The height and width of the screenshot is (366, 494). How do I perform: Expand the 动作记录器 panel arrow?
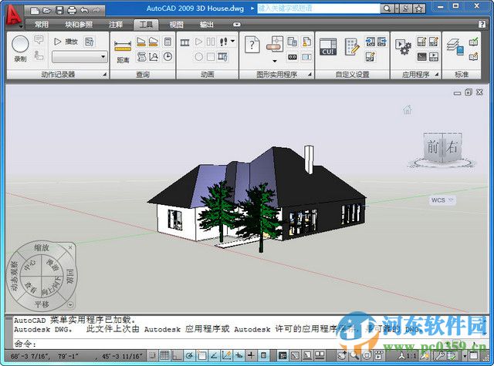pyautogui.click(x=104, y=75)
